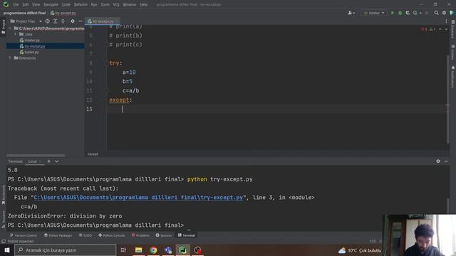Click the Windows Start button
Image resolution: width=456 pixels, height=256 pixels.
click(7, 250)
